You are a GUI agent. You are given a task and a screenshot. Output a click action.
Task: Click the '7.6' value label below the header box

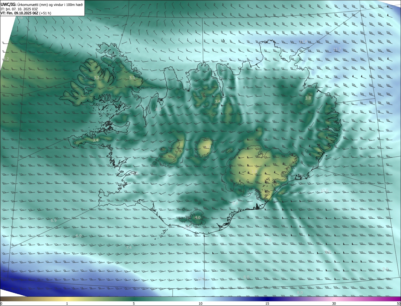coord(20,18)
